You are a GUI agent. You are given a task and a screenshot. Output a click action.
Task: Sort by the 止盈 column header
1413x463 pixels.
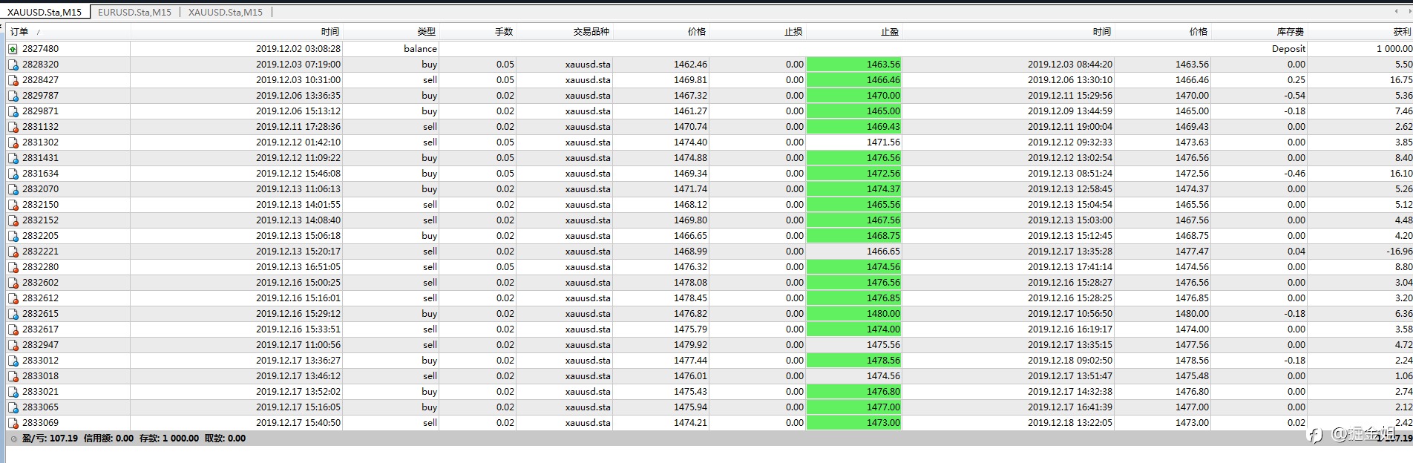(x=890, y=32)
